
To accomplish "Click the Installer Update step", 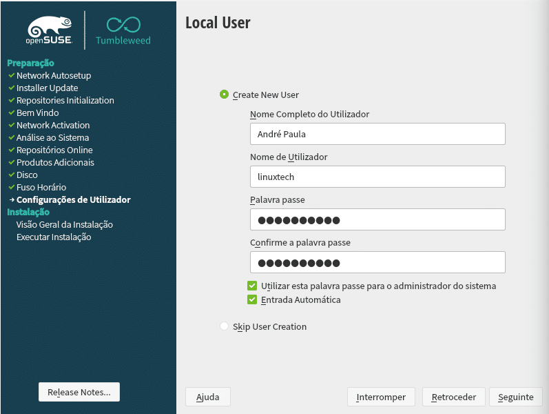I will (48, 88).
